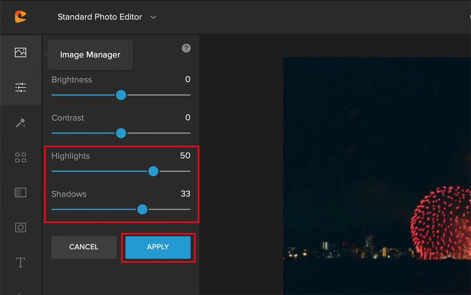Click the Shadows slider handle
Image resolution: width=471 pixels, height=295 pixels.
tap(142, 210)
